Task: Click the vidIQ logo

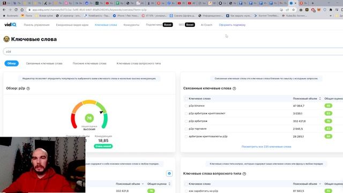Action: point(10,25)
